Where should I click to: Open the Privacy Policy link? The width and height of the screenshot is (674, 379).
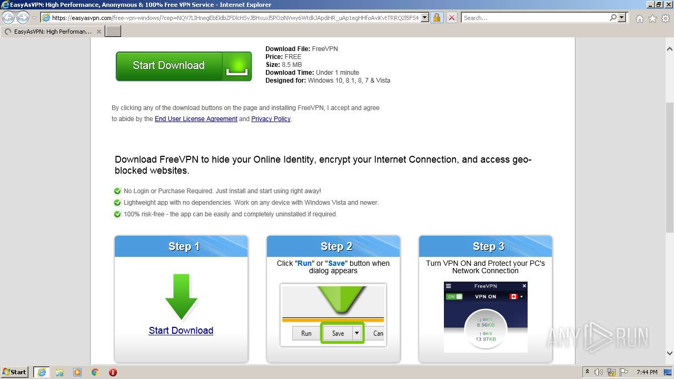[x=271, y=119]
